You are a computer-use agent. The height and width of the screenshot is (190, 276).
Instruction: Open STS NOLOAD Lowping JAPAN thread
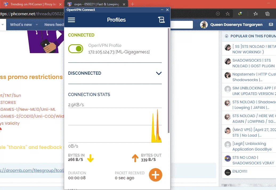[x=254, y=105]
